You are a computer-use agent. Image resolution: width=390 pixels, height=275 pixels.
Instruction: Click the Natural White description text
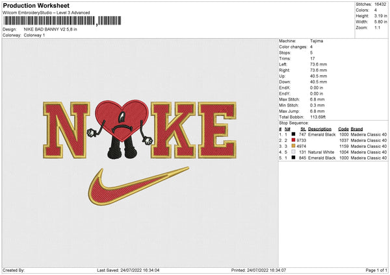pyautogui.click(x=321, y=152)
